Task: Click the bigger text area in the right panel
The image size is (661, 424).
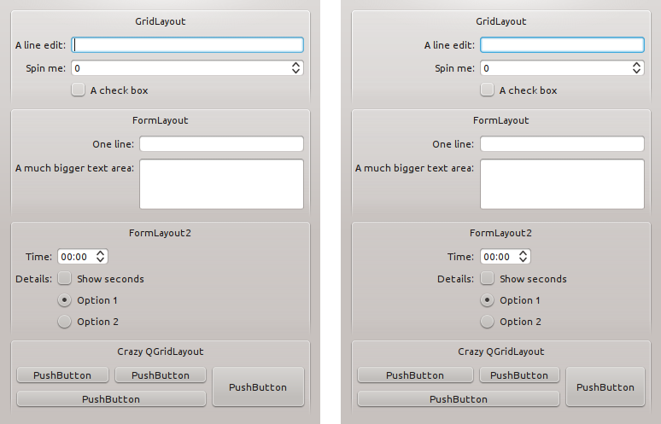Action: coord(562,183)
